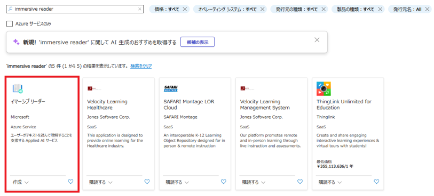Viewport: 434px width, 196px height.
Task: Expand 購読する on Velocity Learning Healthcare
Action: point(101,183)
